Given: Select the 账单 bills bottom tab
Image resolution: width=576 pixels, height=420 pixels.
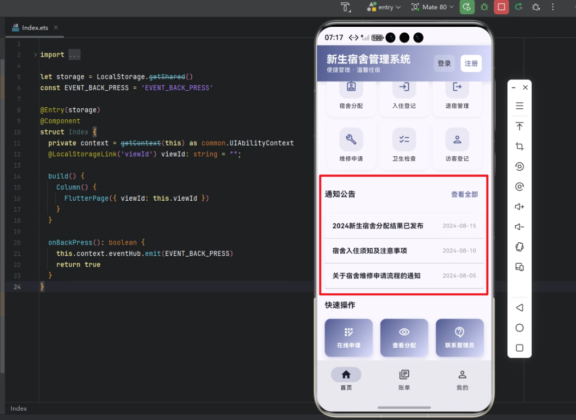Looking at the screenshot, I should pos(404,380).
